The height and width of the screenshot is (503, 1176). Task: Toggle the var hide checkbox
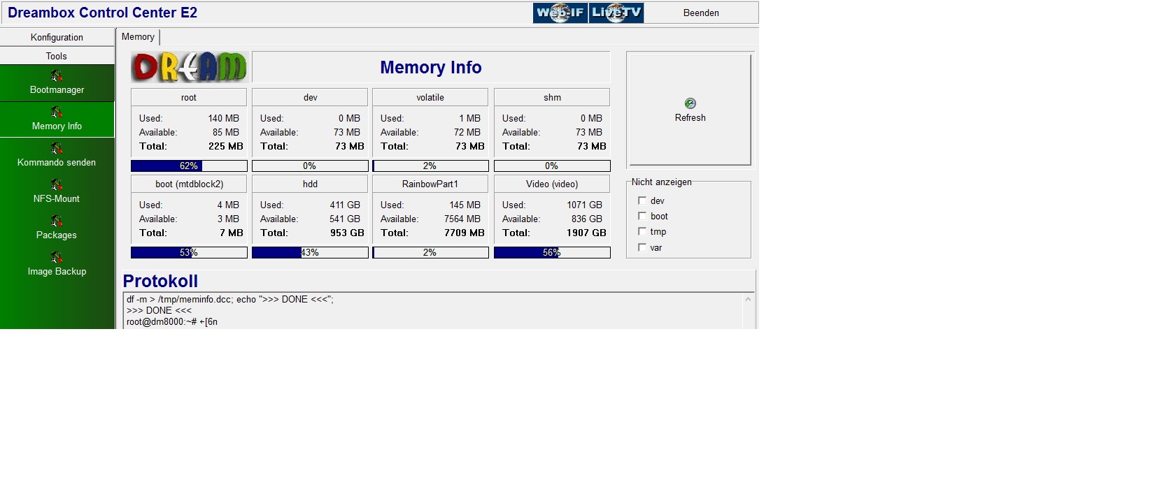(x=642, y=247)
